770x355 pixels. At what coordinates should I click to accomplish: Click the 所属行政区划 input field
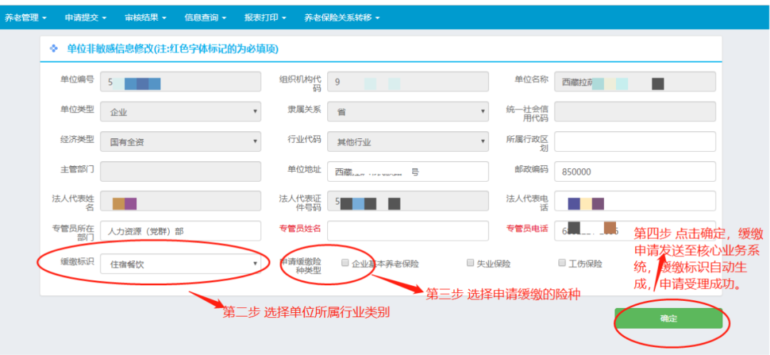(635, 142)
